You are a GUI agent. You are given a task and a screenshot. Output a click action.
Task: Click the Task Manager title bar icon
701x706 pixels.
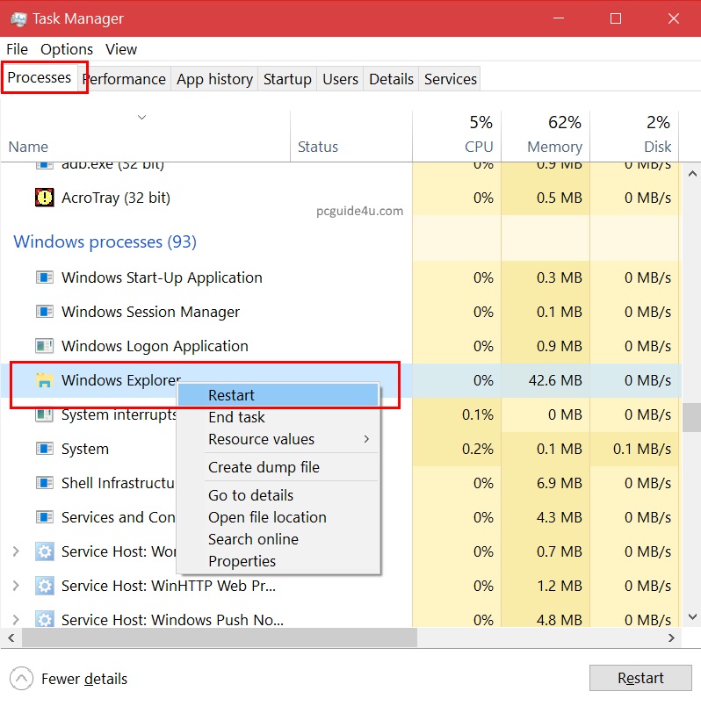18,18
